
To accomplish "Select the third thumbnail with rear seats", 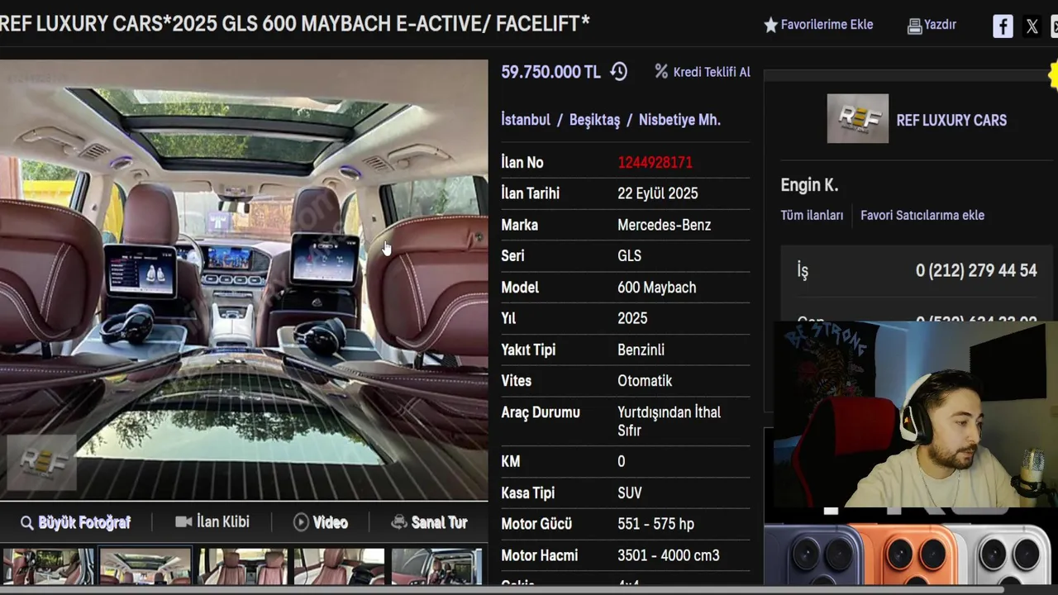I will (x=242, y=566).
